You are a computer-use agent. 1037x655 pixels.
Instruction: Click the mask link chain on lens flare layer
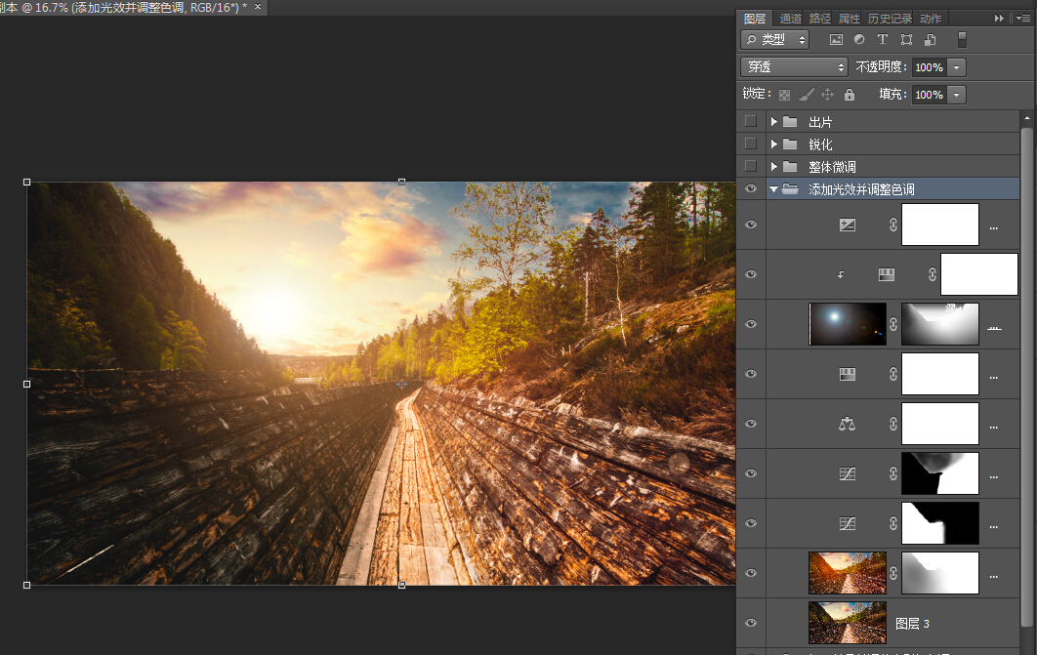(x=893, y=324)
